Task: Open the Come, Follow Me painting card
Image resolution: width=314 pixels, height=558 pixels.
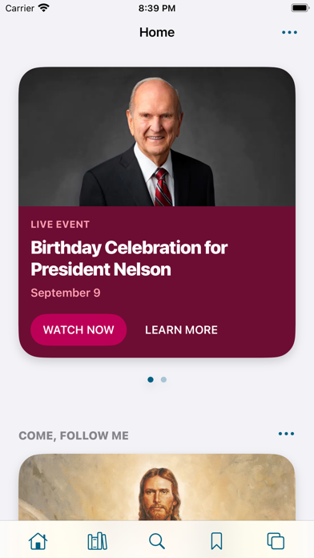Action: coord(157,487)
